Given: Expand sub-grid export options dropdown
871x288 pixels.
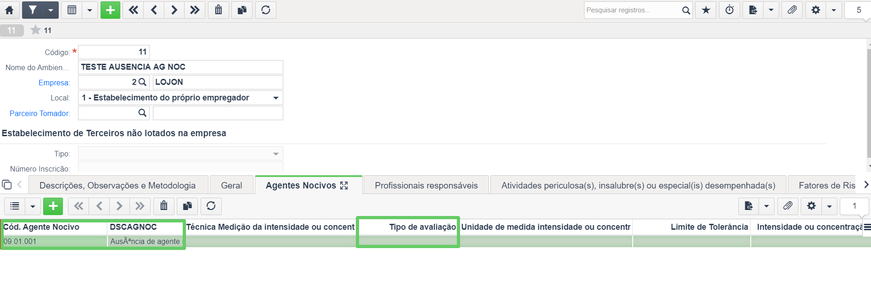Looking at the screenshot, I should click(x=766, y=206).
